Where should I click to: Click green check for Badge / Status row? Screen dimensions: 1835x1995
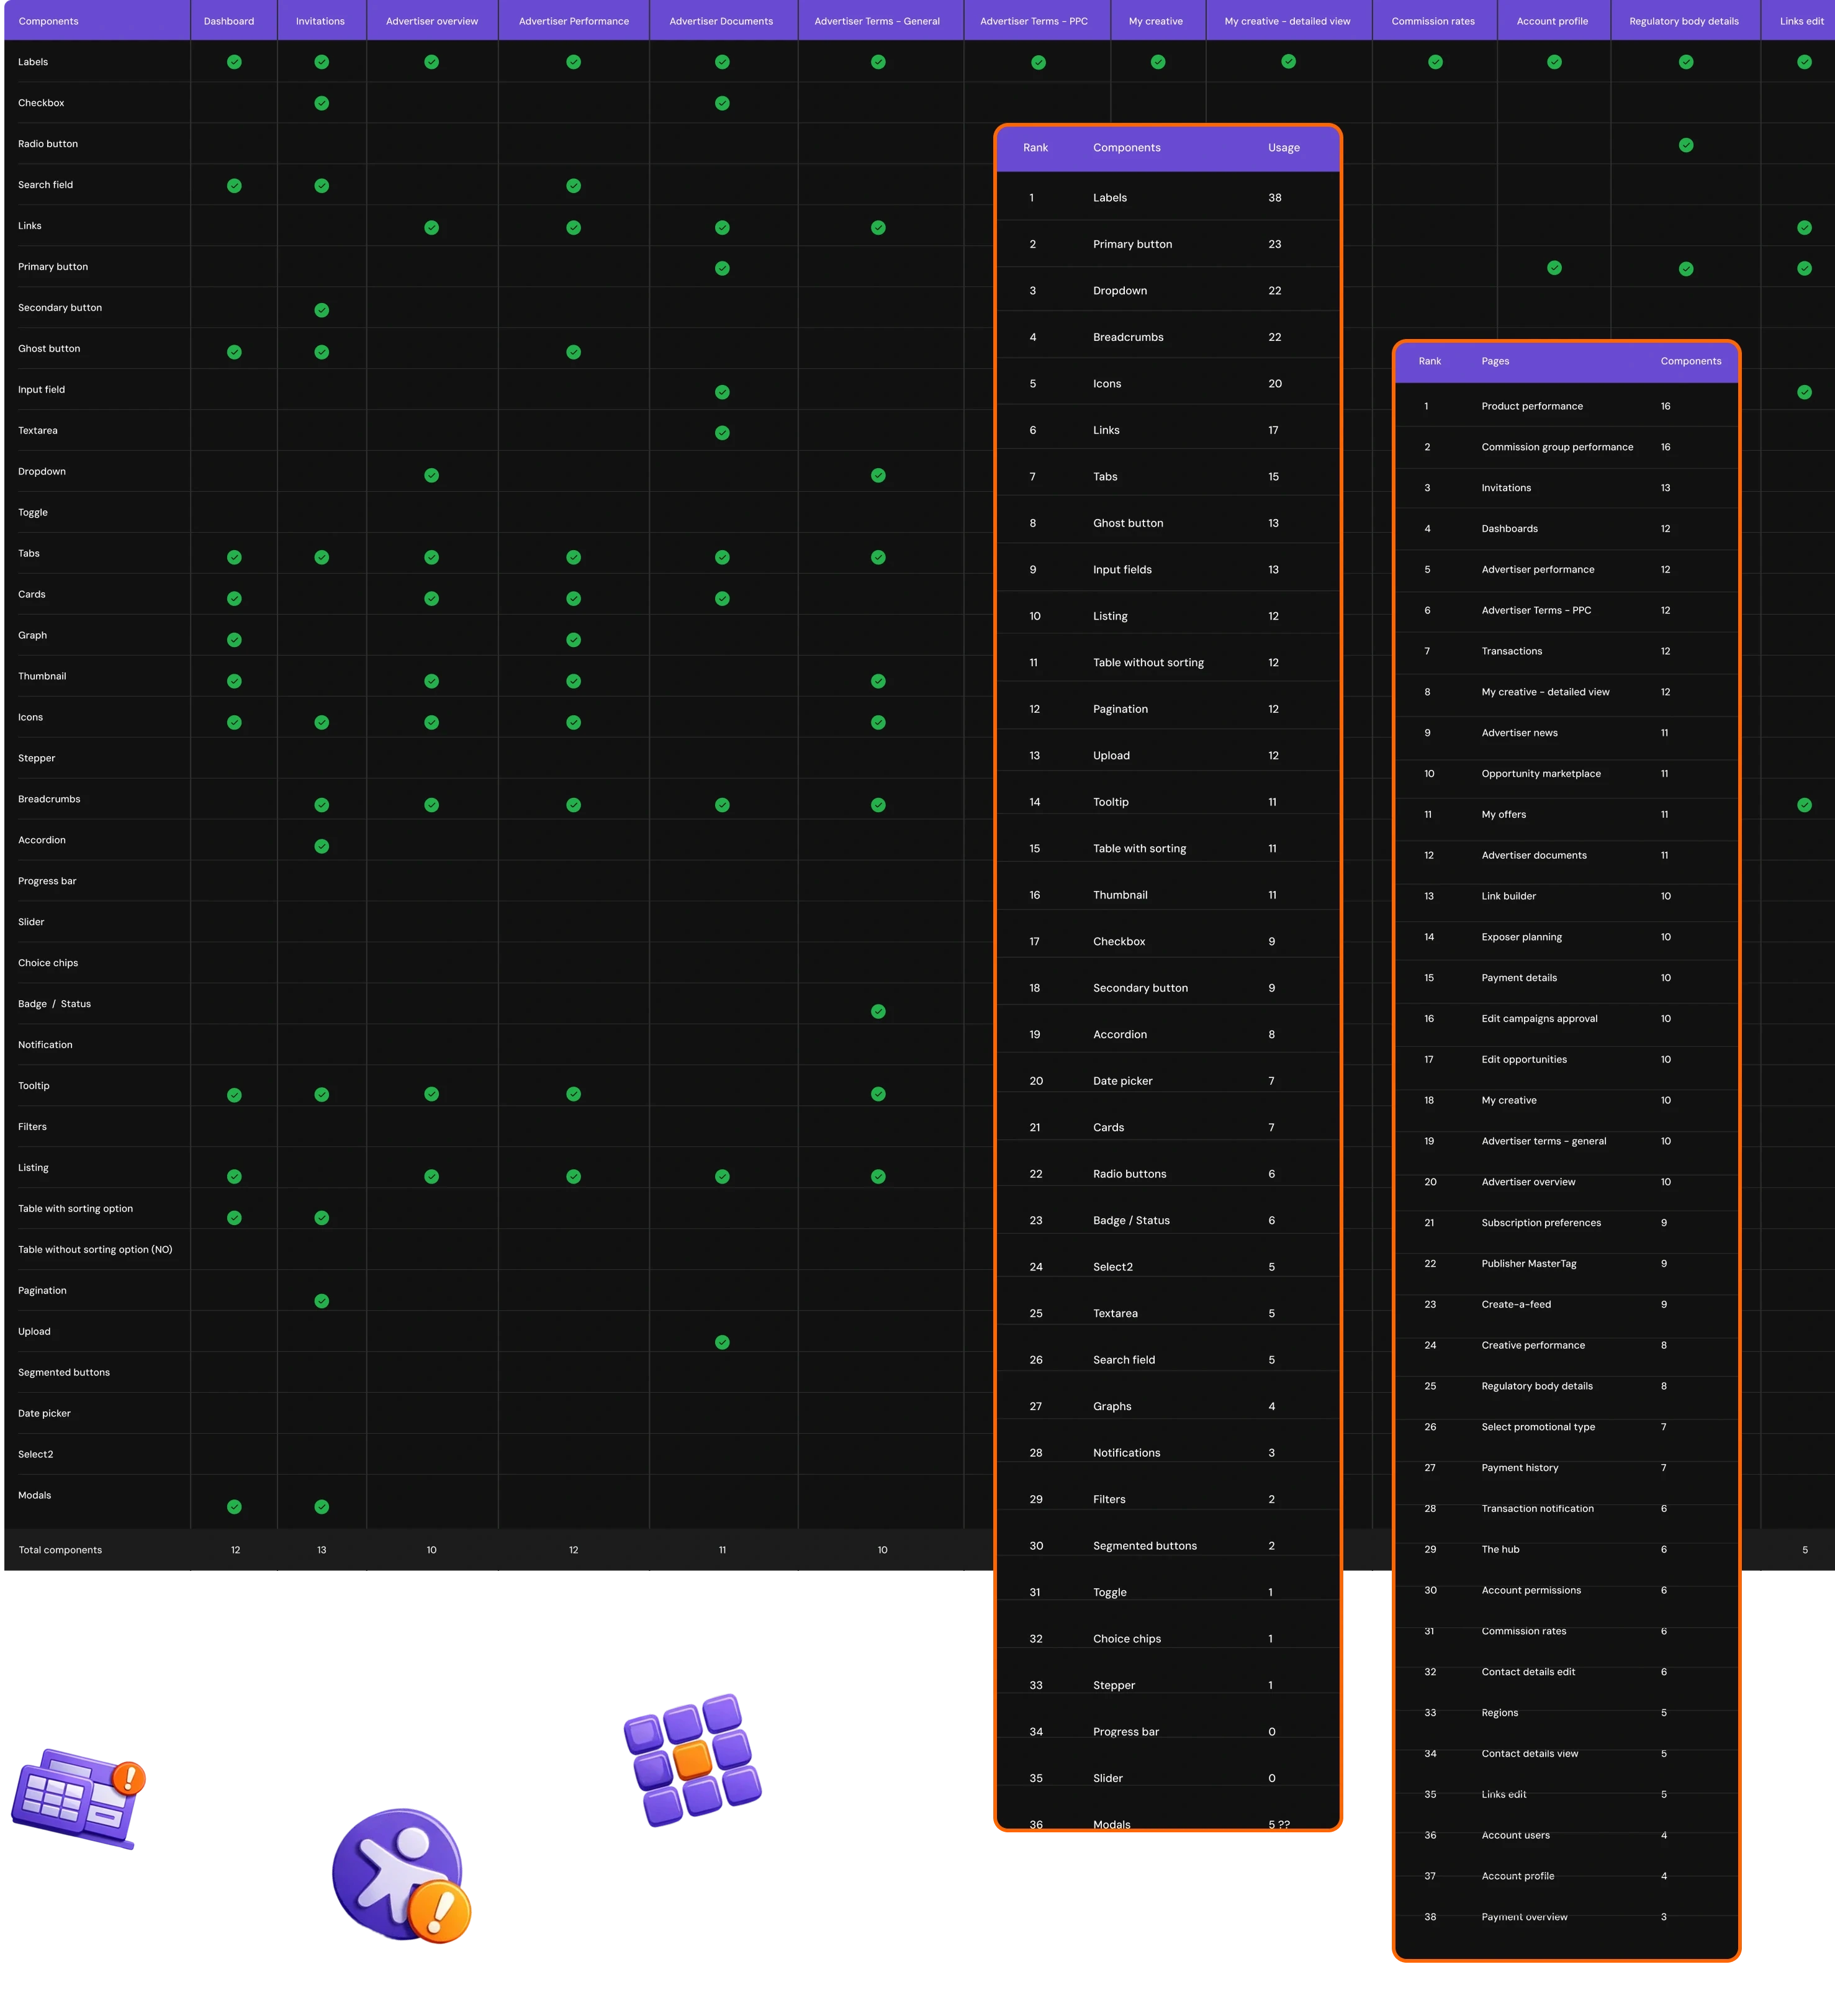tap(878, 1011)
